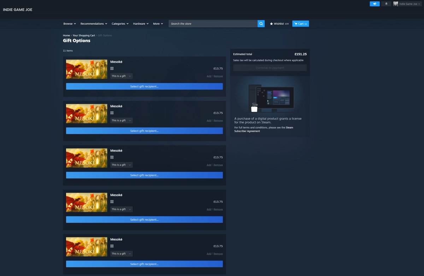Focus the Search the store field
The image size is (424, 276).
(213, 24)
